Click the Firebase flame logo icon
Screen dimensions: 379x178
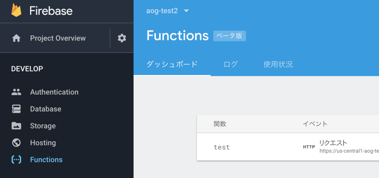[16, 10]
